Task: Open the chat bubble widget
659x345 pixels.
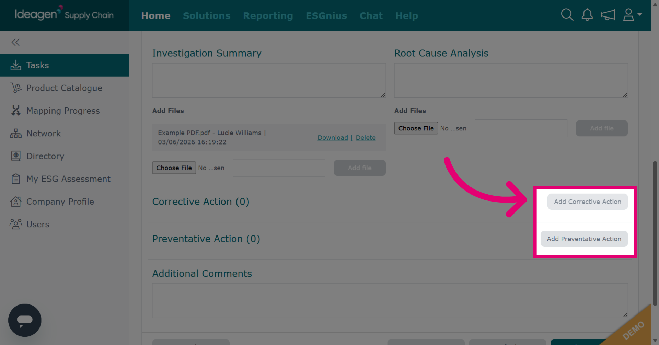Action: (25, 320)
